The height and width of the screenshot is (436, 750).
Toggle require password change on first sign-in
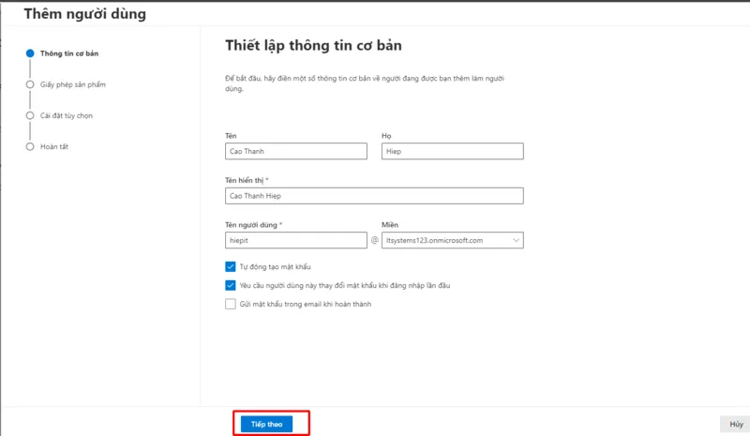(x=231, y=285)
